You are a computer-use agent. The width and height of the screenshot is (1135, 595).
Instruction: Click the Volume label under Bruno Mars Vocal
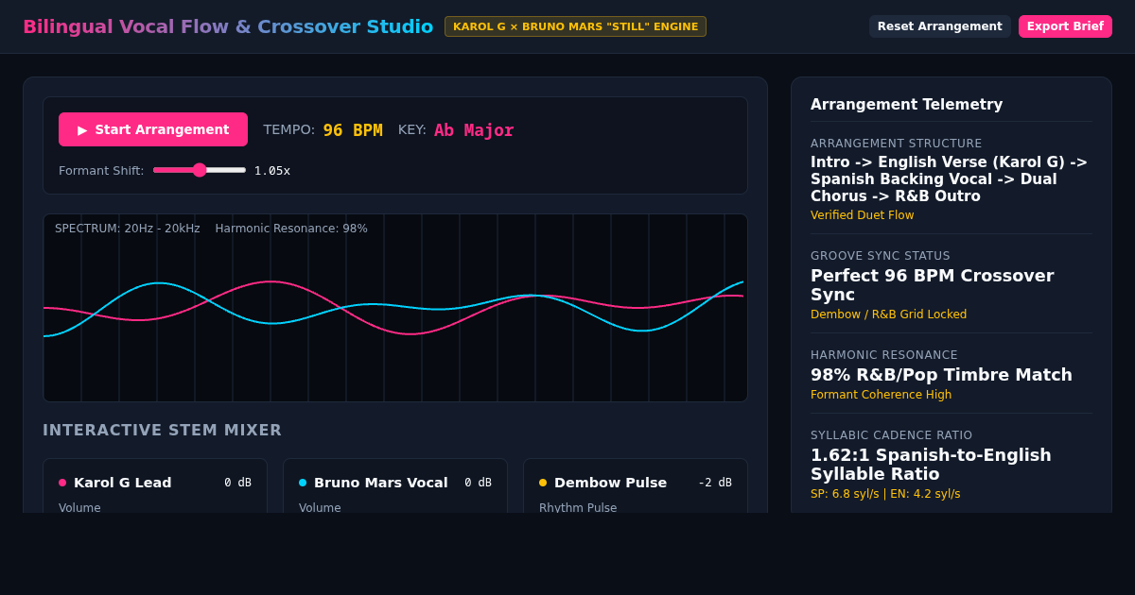[320, 508]
